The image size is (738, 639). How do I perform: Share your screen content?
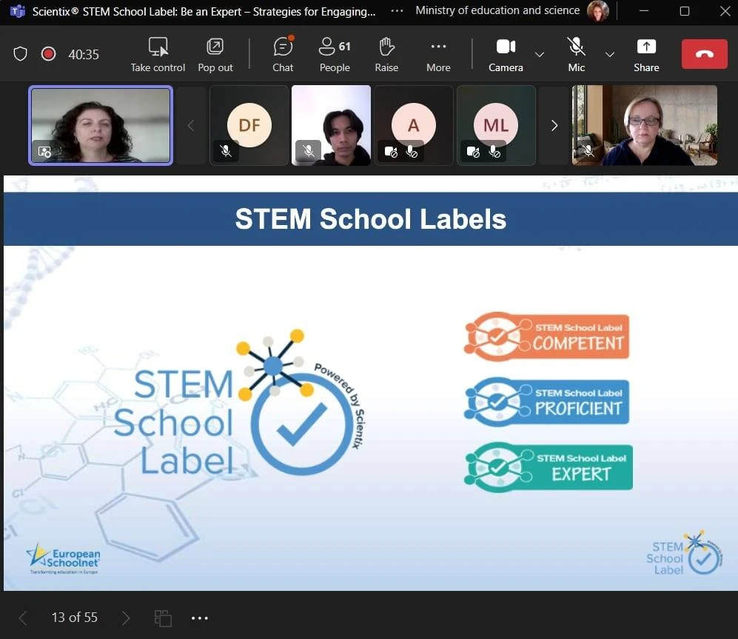[x=646, y=55]
